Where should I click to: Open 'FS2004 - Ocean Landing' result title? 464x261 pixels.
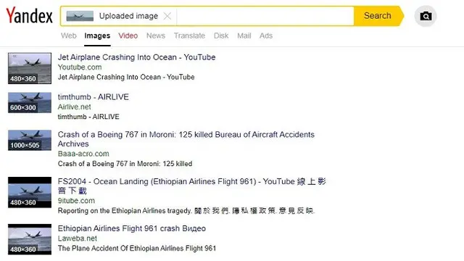[x=191, y=186]
